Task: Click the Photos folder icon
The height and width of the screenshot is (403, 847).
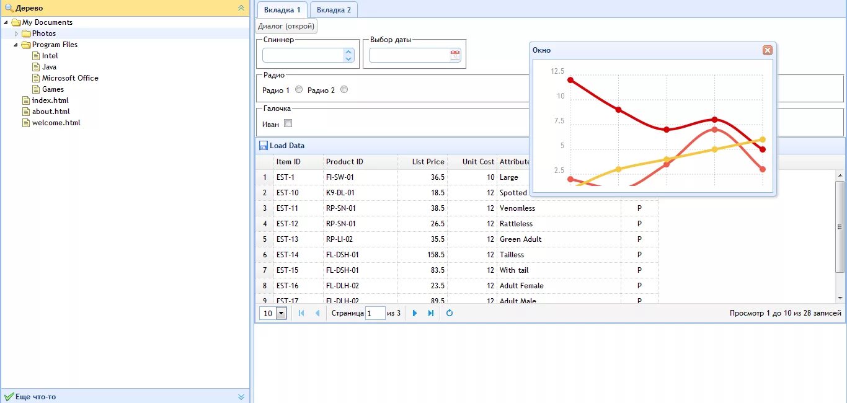Action: click(26, 33)
